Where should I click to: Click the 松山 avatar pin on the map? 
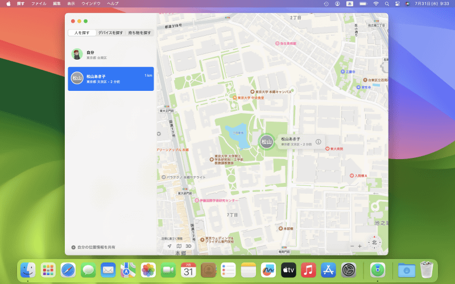[266, 141]
